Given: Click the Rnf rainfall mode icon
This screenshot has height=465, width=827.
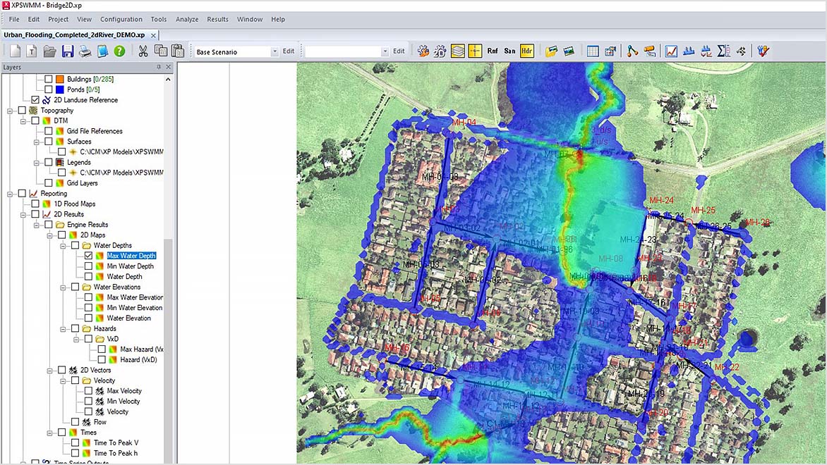Looking at the screenshot, I should tap(493, 51).
